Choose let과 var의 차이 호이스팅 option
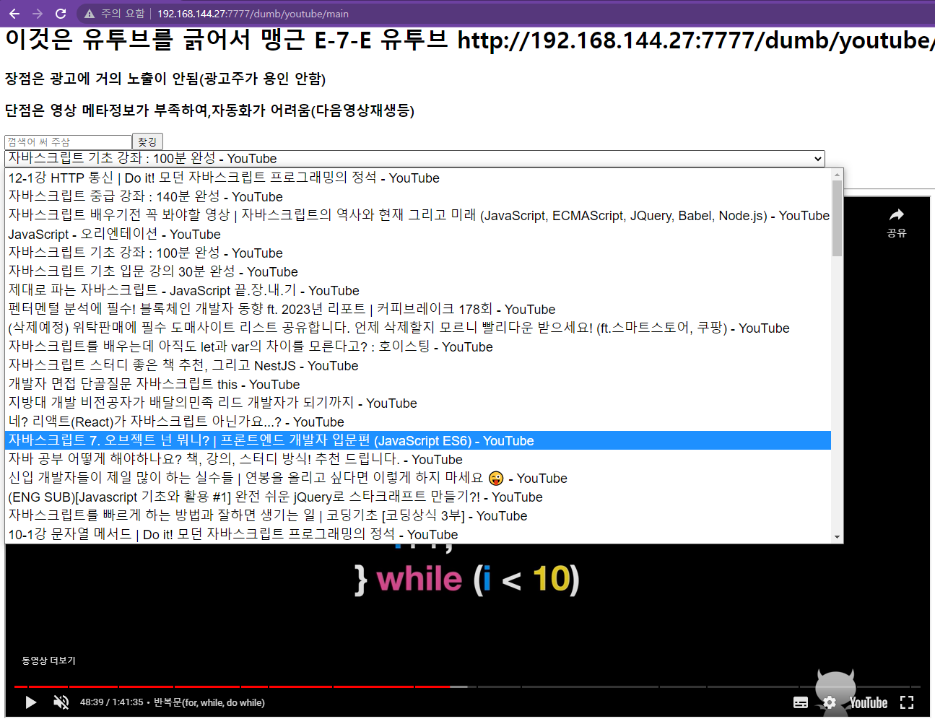The image size is (935, 724). click(418, 347)
